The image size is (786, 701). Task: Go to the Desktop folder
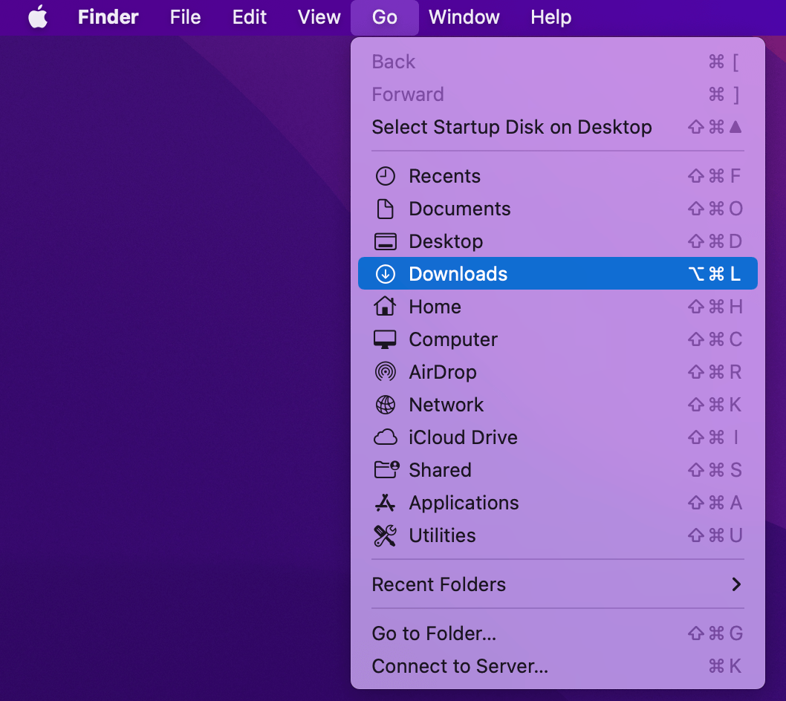click(557, 241)
